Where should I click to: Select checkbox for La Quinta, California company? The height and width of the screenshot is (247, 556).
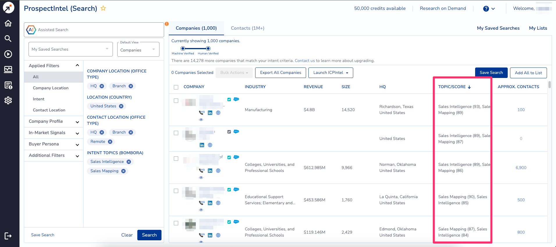[x=176, y=191]
